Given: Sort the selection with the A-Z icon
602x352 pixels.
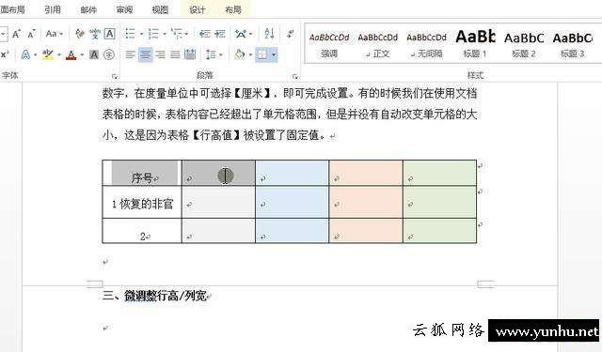Looking at the screenshot, I should point(269,34).
